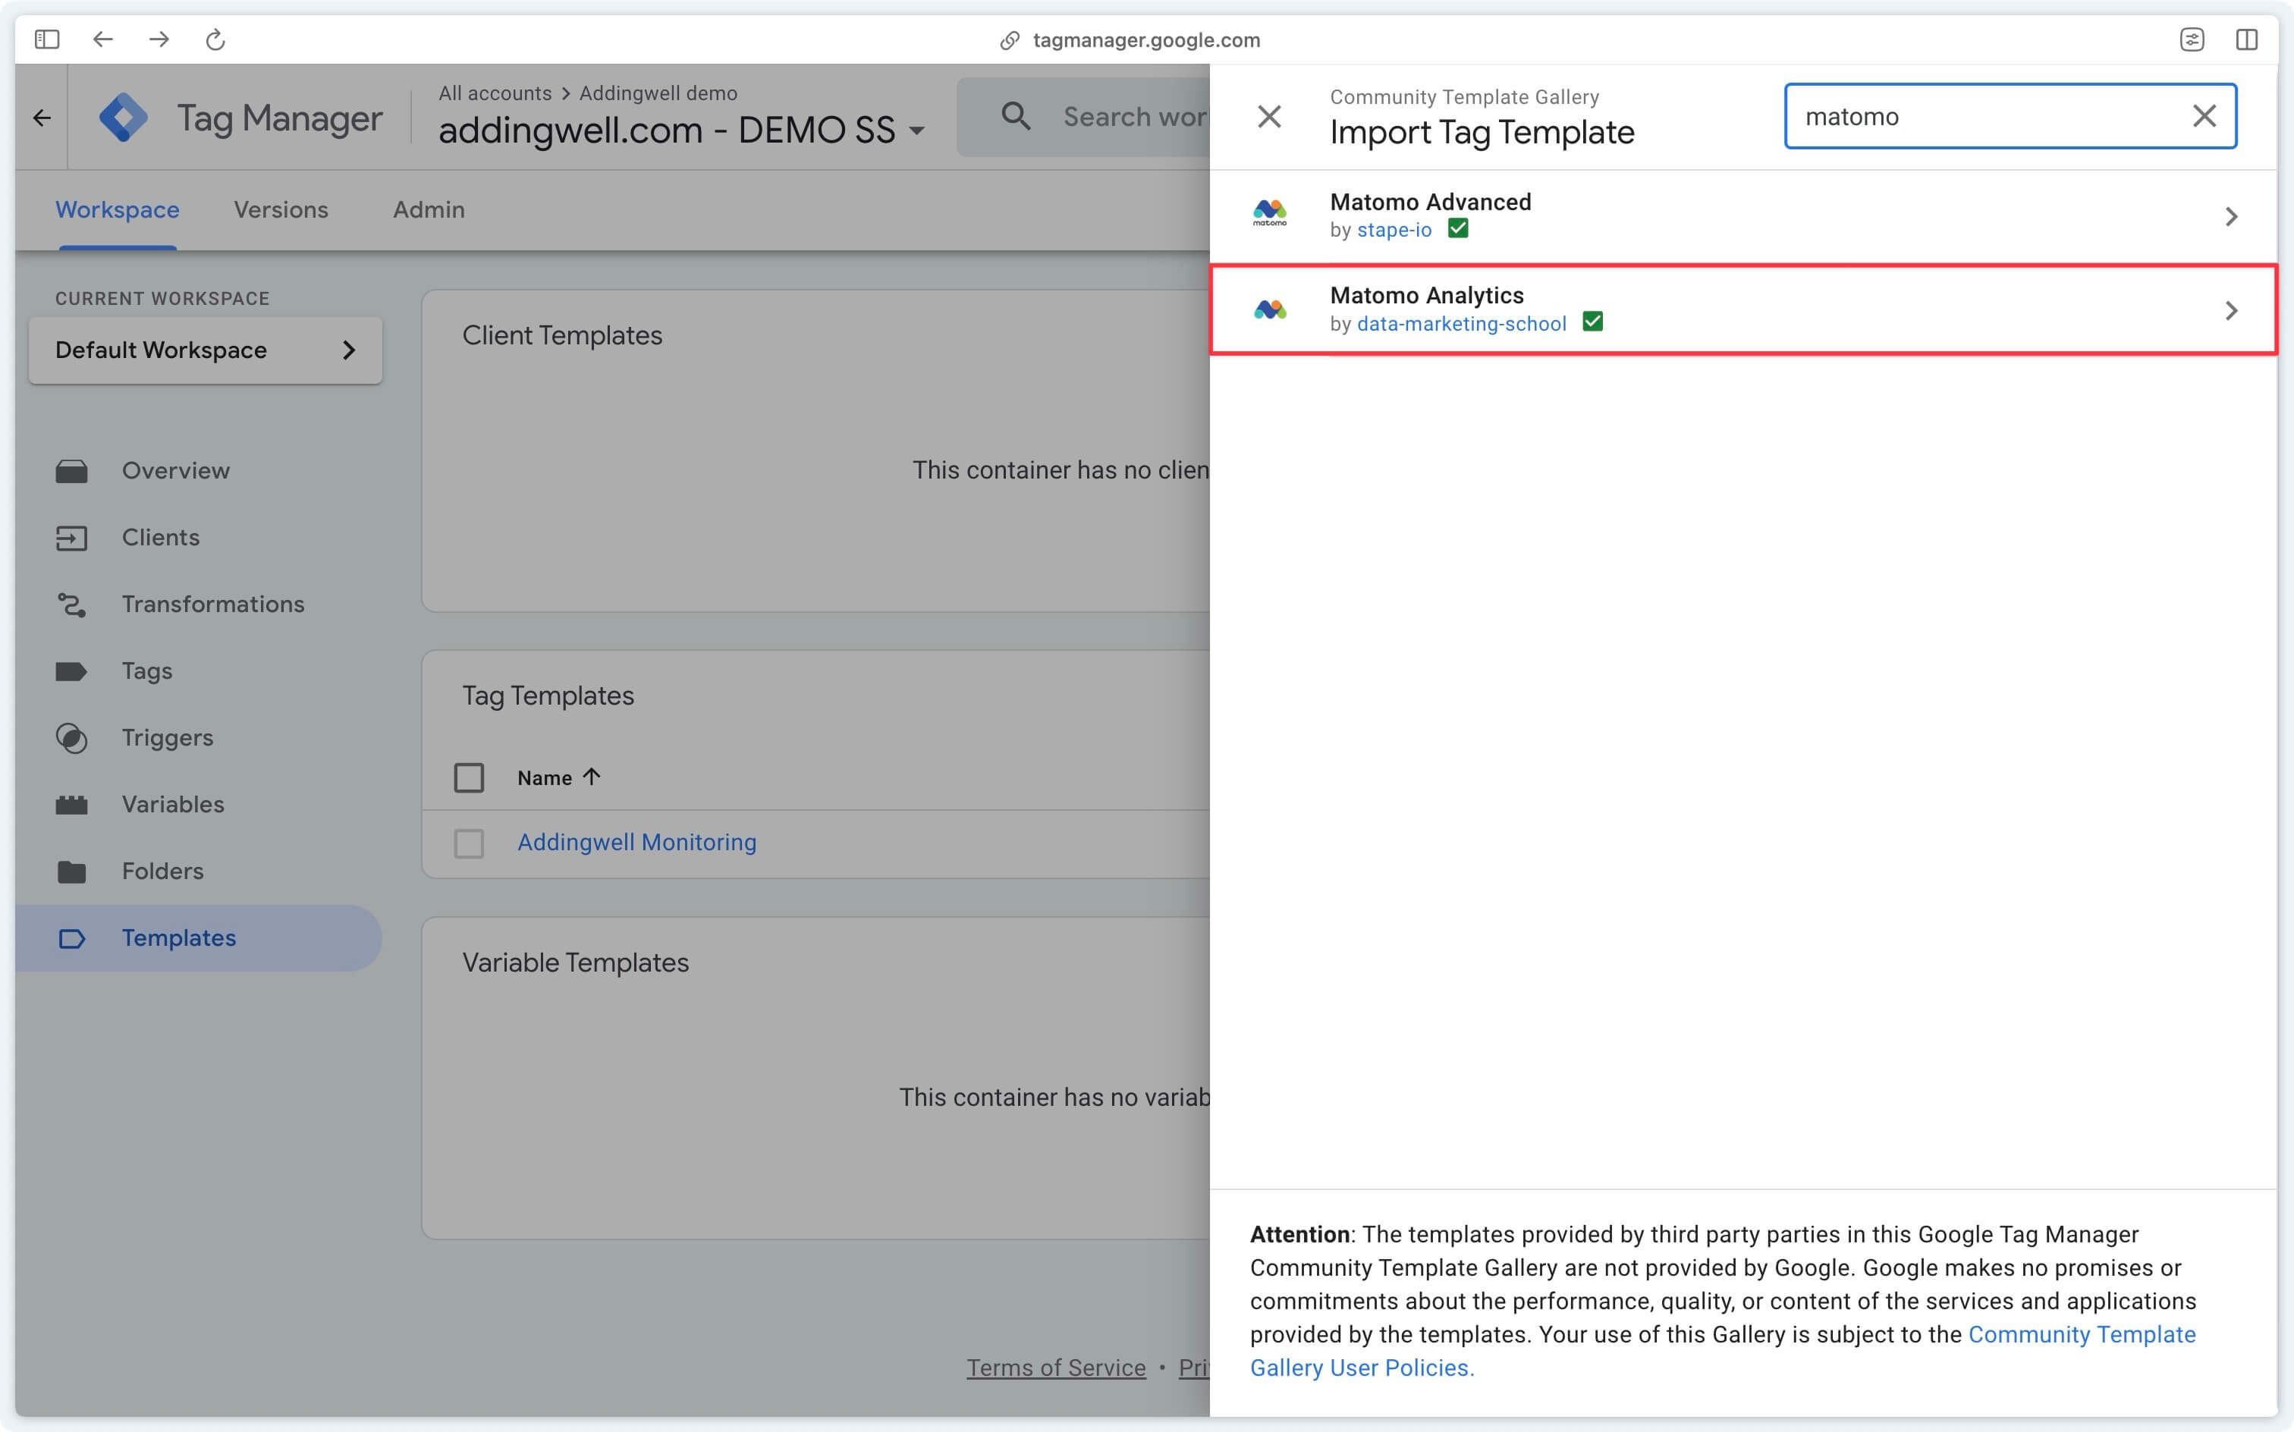Tick the Addingwell Monitoring checkbox
Screen dimensions: 2294x1432
469,843
